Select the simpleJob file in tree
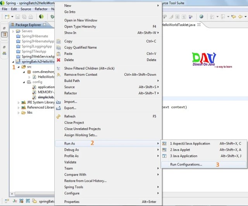Viewport: 248px width, 206px height. pyautogui.click(x=43, y=97)
